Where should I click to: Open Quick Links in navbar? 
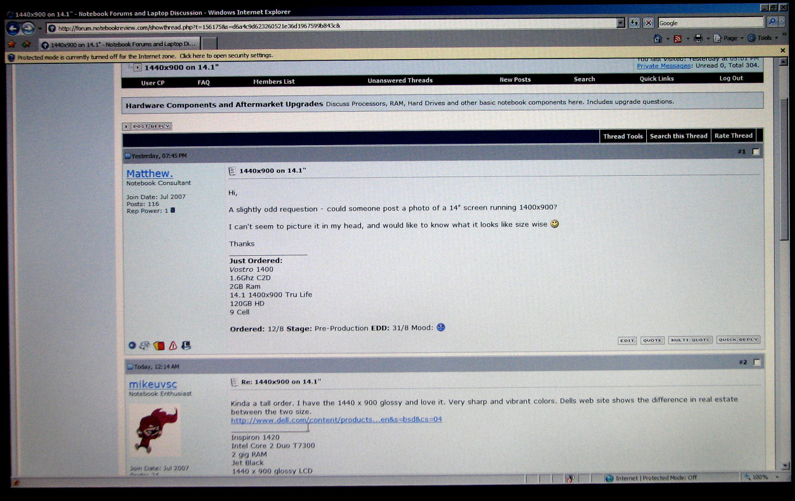pos(657,79)
